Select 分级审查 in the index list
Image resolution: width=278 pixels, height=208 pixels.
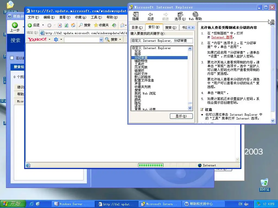click(160, 58)
